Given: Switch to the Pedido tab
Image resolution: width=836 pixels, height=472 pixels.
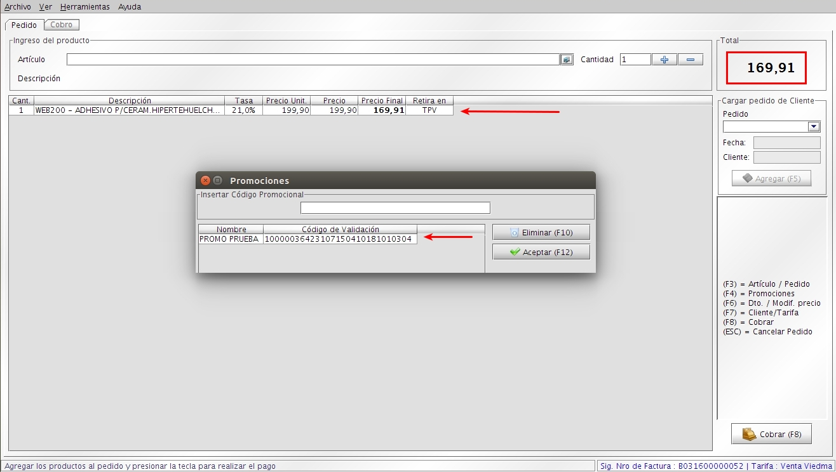Looking at the screenshot, I should (24, 25).
